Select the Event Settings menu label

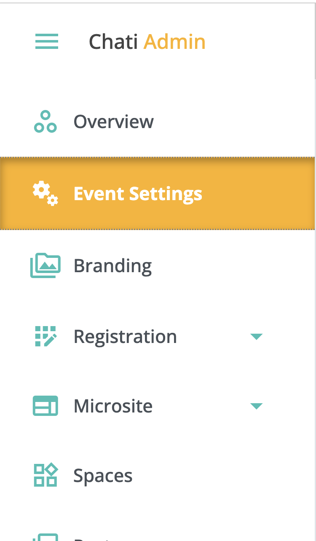click(x=138, y=194)
